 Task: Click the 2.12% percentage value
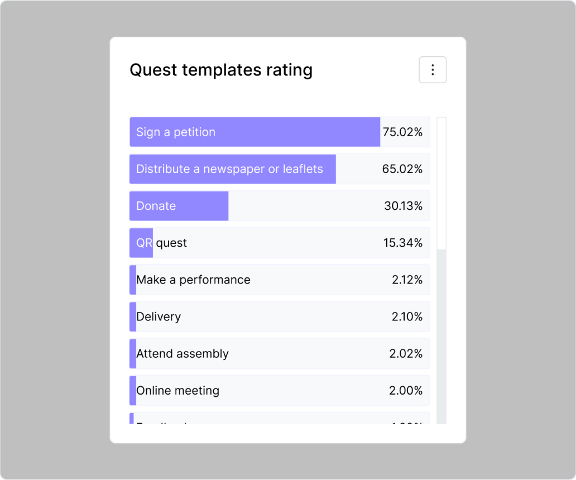[x=407, y=280]
